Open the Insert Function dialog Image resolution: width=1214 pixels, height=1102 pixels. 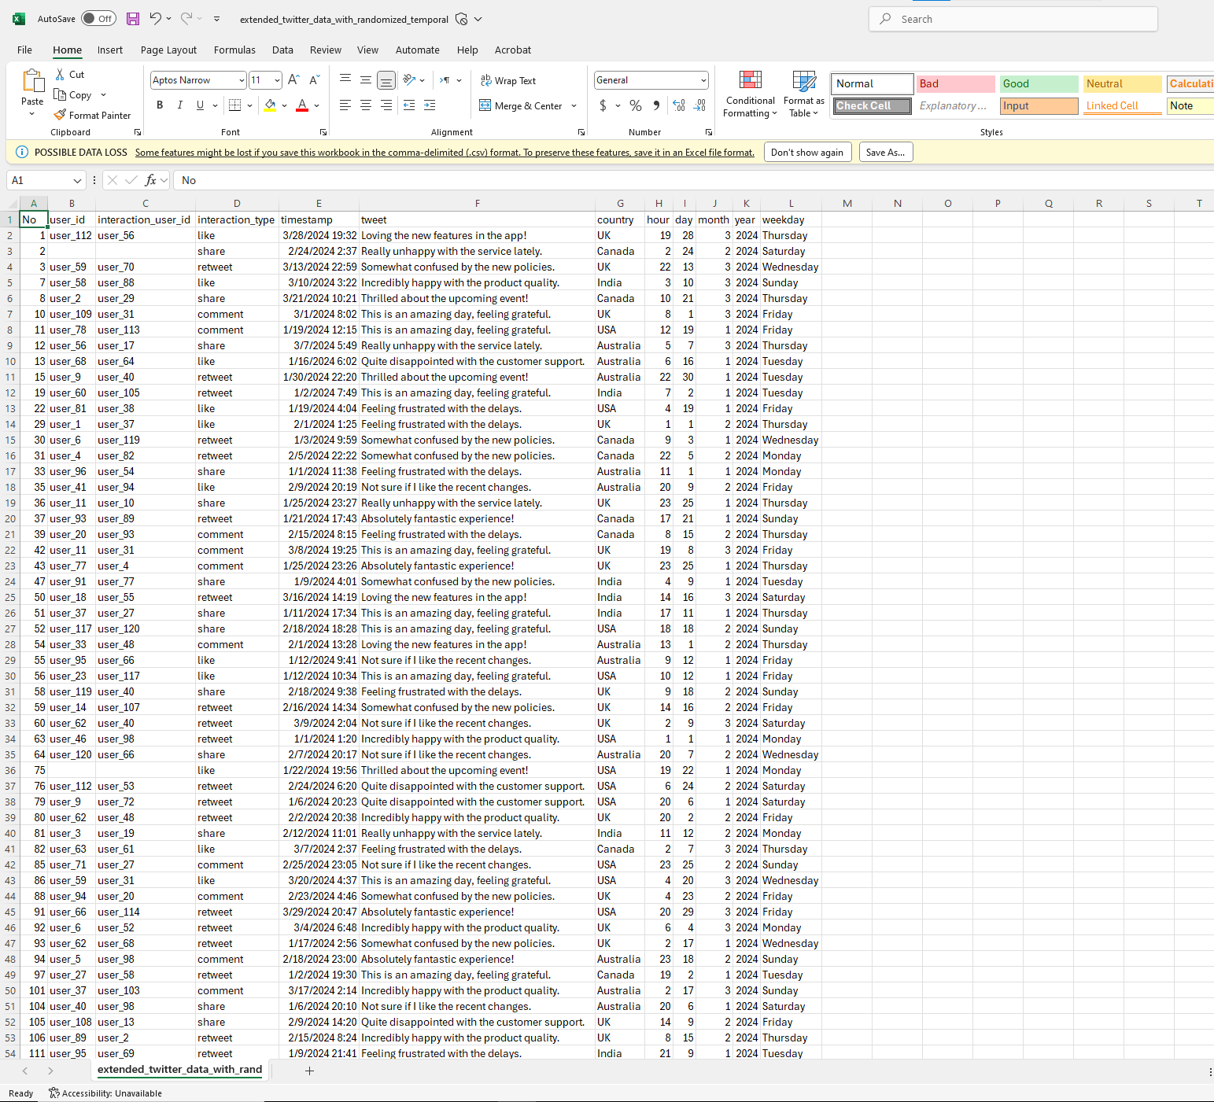(x=150, y=180)
